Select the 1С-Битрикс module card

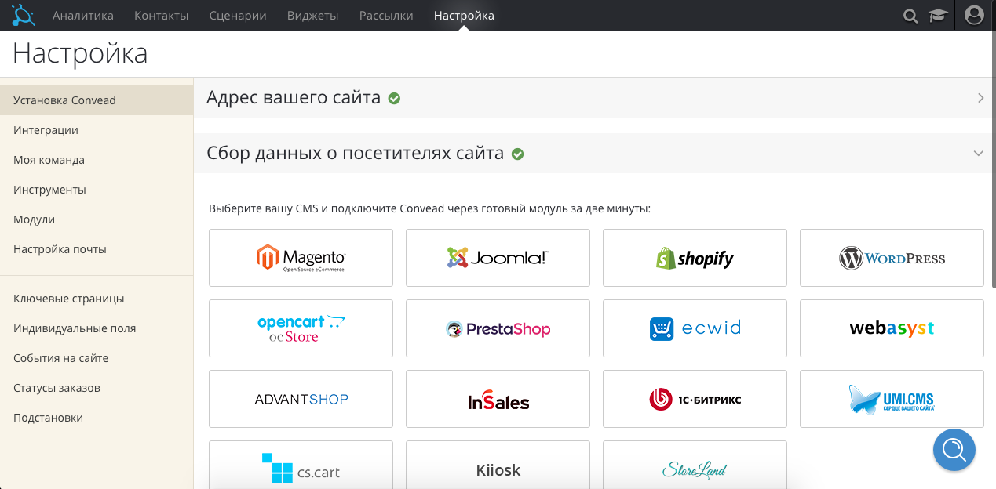tap(695, 399)
